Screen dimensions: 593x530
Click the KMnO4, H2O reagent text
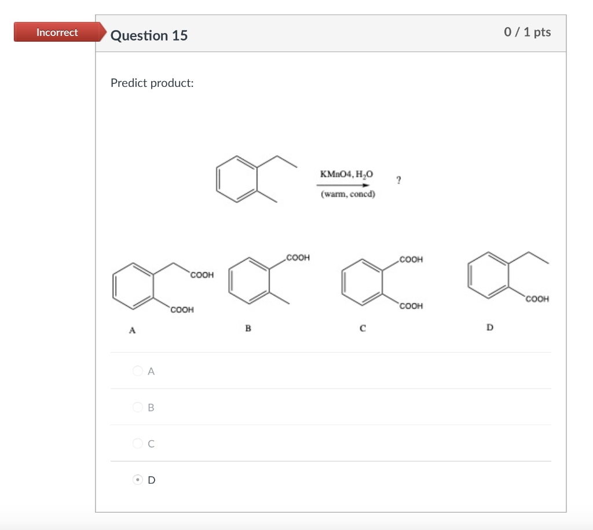[x=346, y=174]
